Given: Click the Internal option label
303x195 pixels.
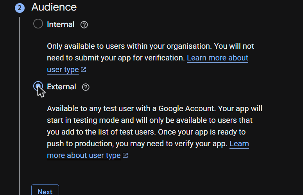Looking at the screenshot, I should [x=61, y=25].
